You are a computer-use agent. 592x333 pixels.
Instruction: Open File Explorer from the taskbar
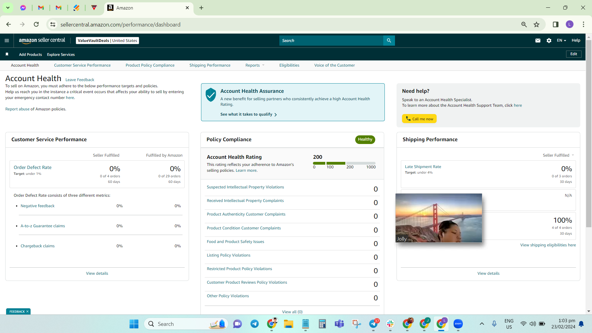pyautogui.click(x=289, y=324)
